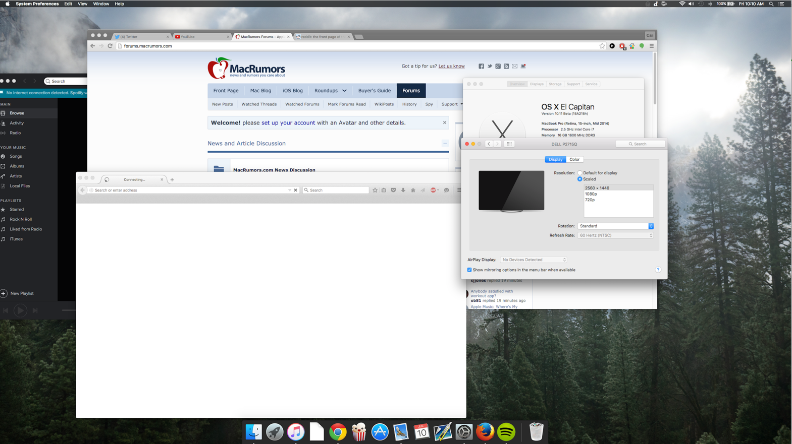
Task: Click Firefox address bar field
Action: 190,190
